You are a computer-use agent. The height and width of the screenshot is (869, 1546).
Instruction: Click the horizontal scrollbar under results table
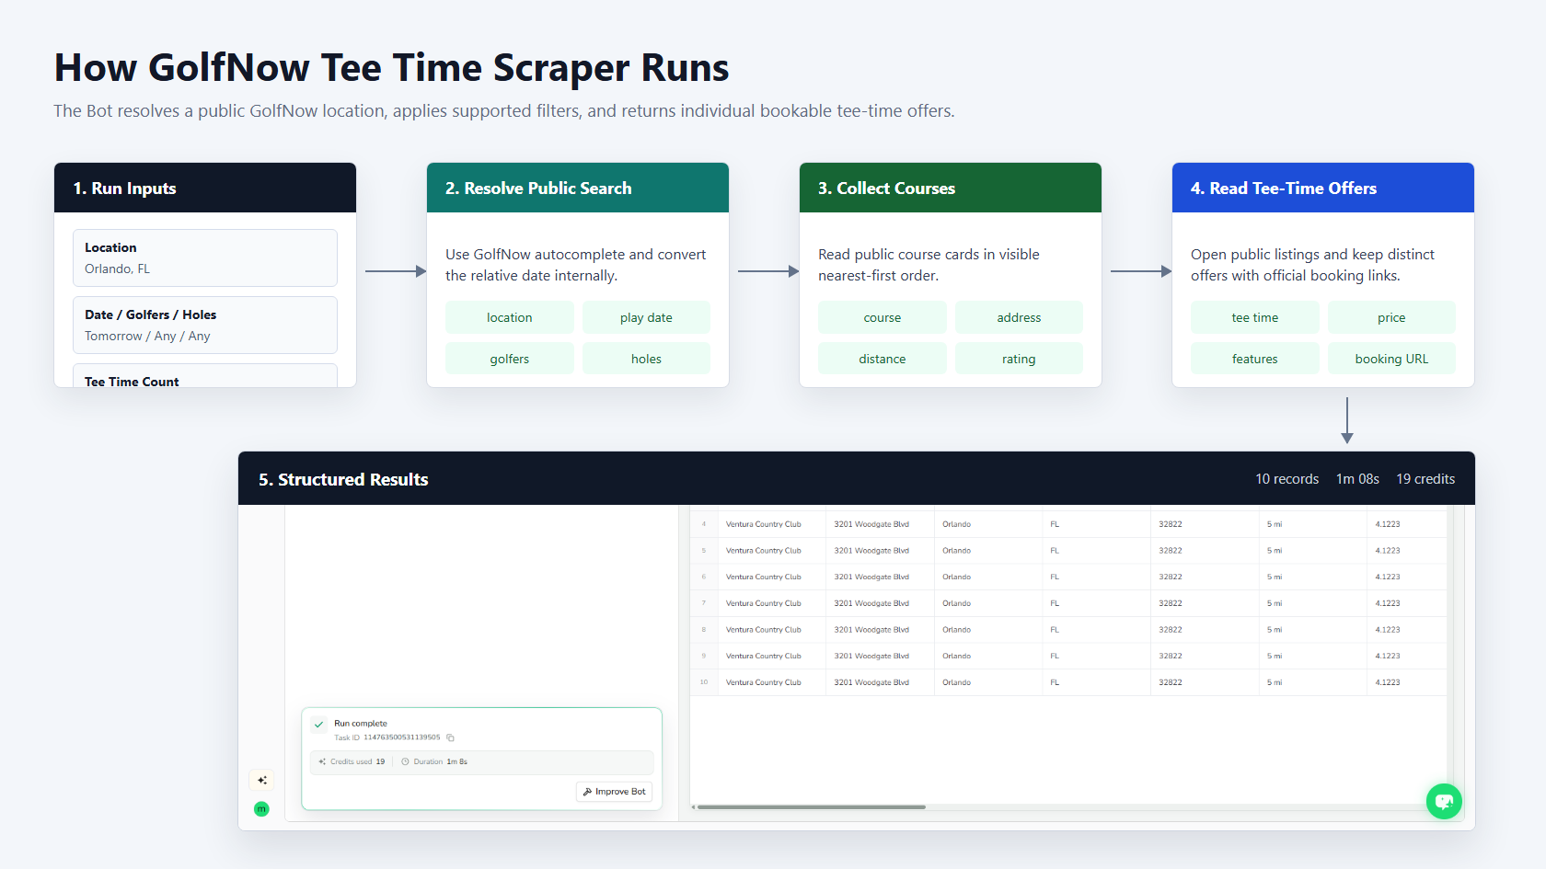tap(811, 807)
